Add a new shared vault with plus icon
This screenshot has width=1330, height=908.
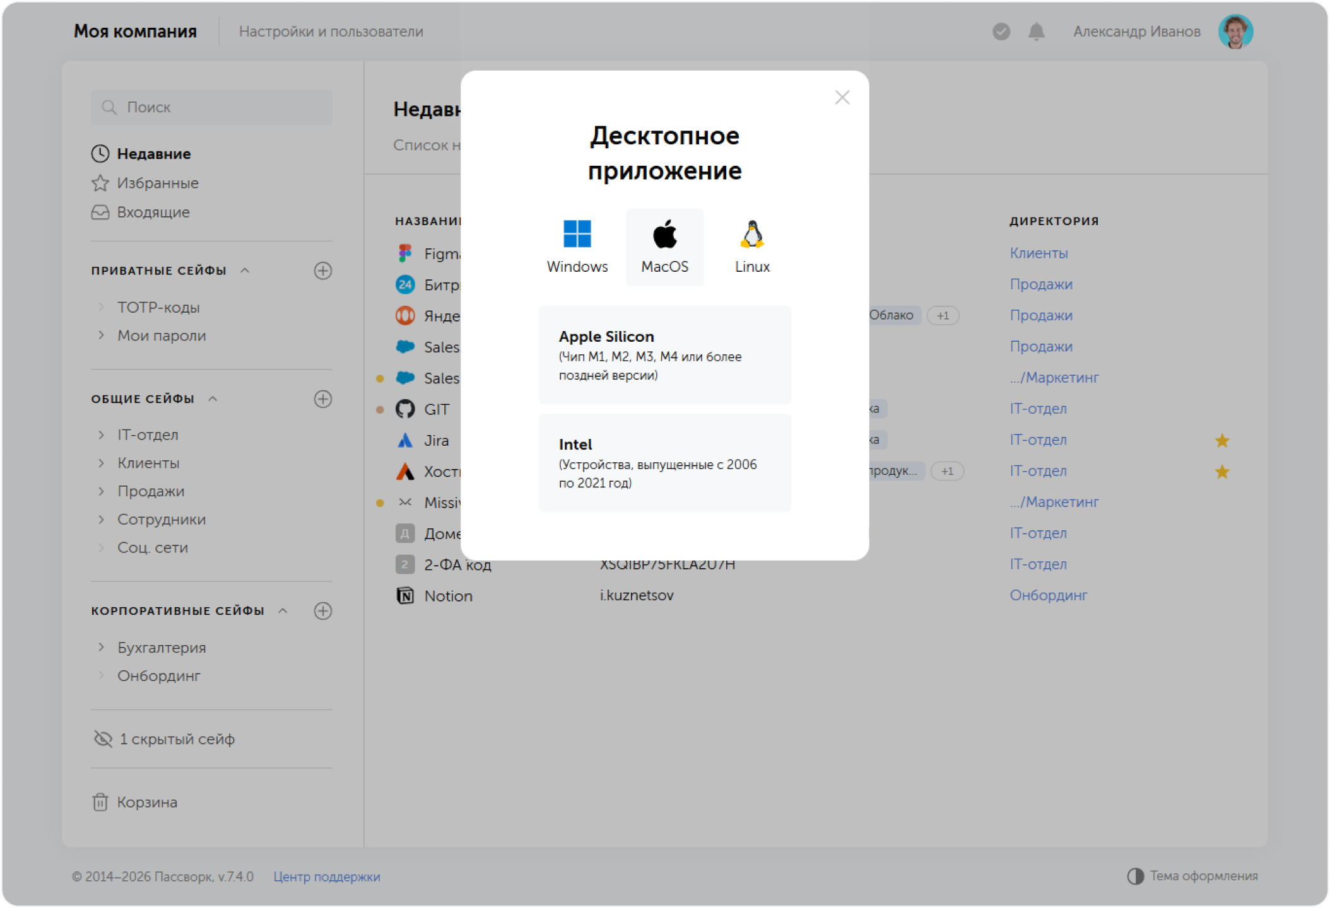pos(322,399)
